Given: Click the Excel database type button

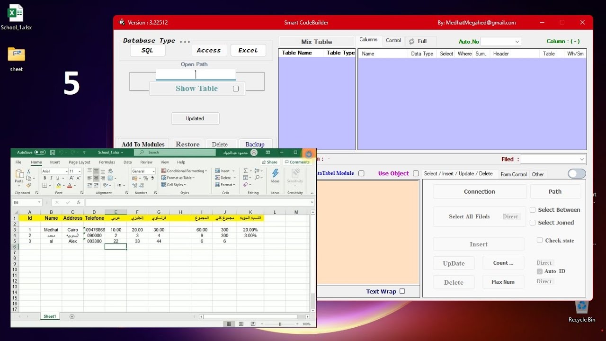Looking at the screenshot, I should [248, 50].
